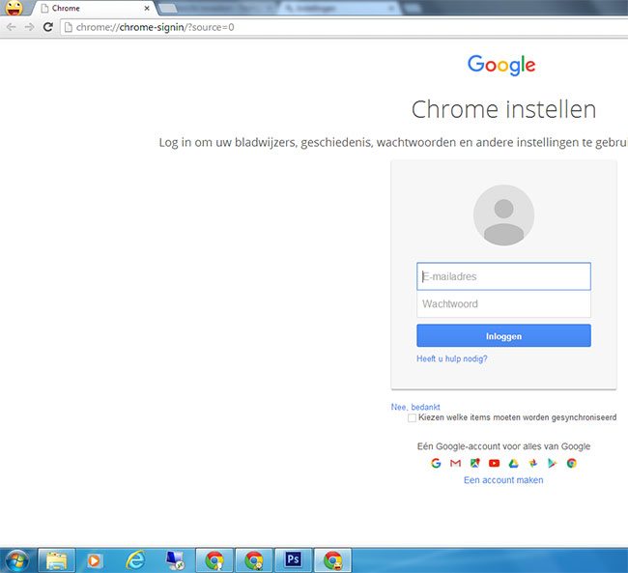Open the 'Heeft u hulp nodig?' link
The width and height of the screenshot is (628, 573).
[452, 358]
